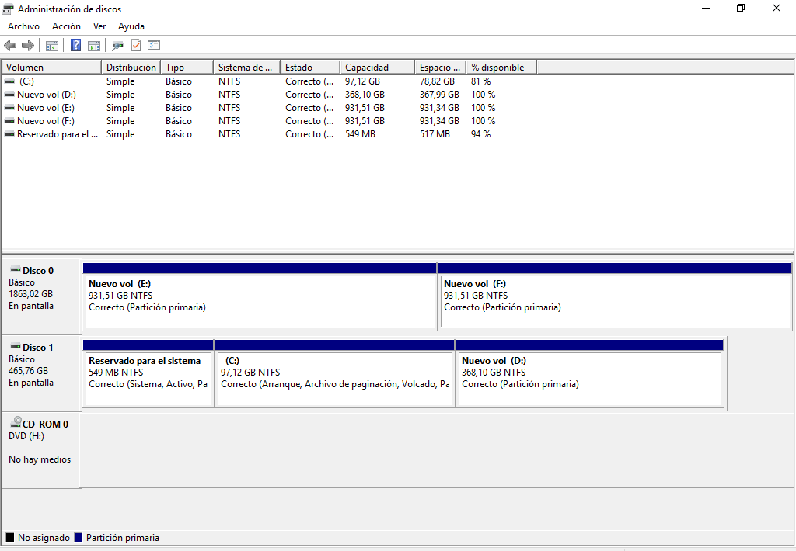Click the checklist settings toolbar icon
The image size is (796, 551).
[x=154, y=46]
